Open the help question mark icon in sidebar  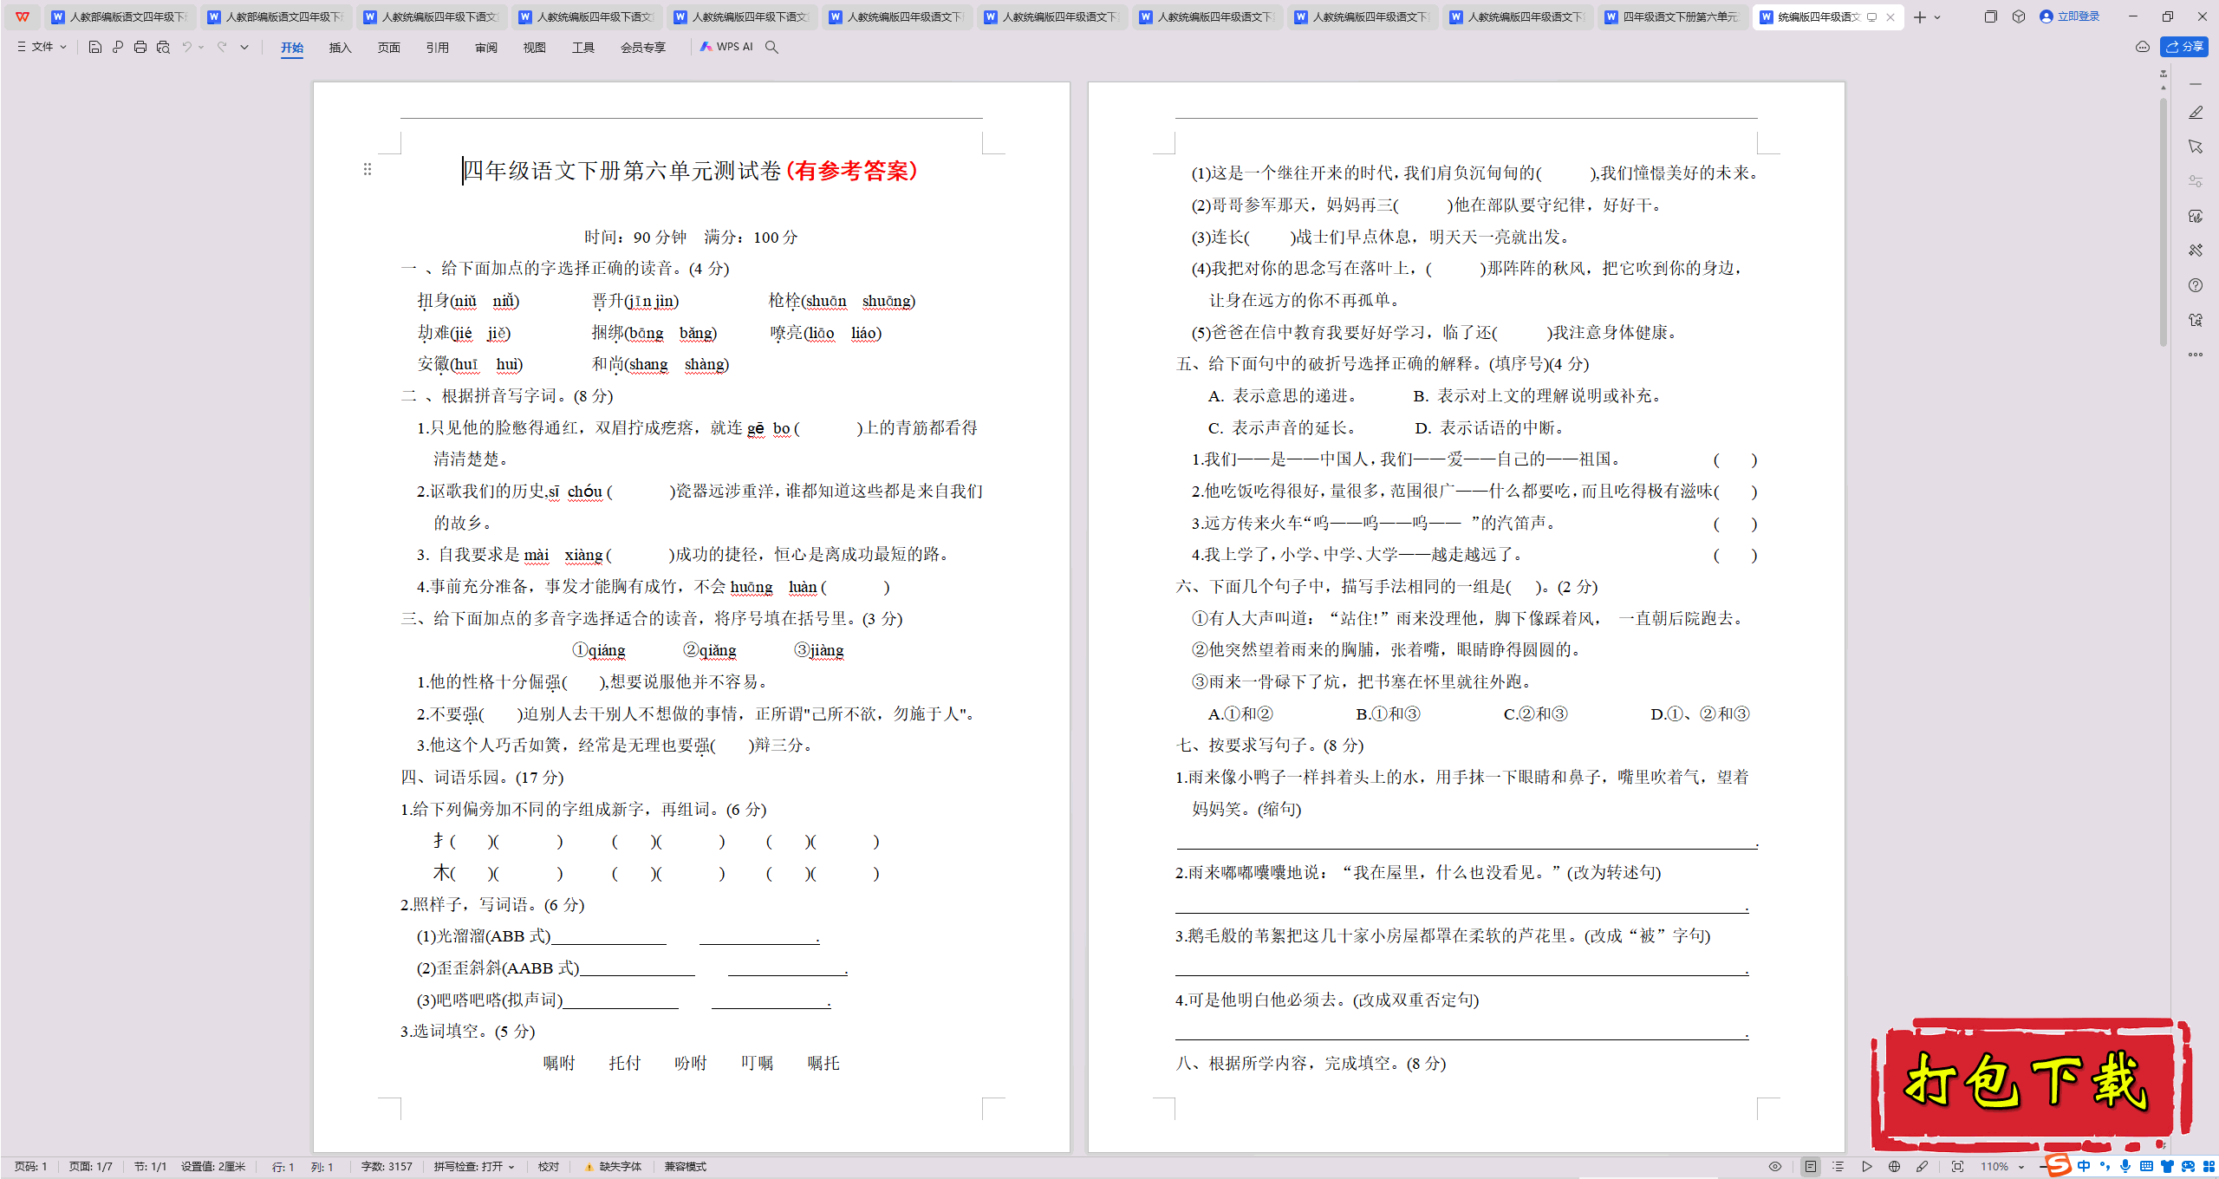2196,285
